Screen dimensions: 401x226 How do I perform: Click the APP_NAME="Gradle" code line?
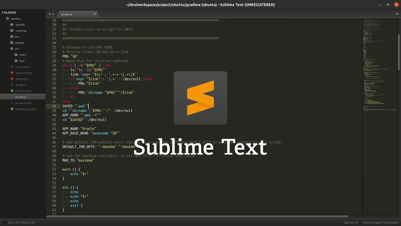pos(79,129)
